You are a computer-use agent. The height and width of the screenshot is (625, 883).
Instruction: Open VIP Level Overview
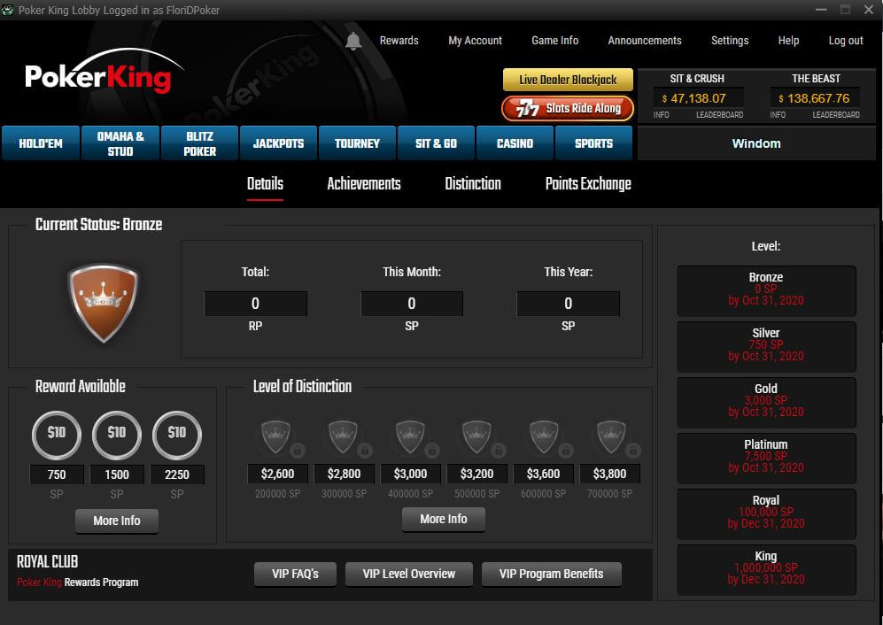(x=409, y=574)
